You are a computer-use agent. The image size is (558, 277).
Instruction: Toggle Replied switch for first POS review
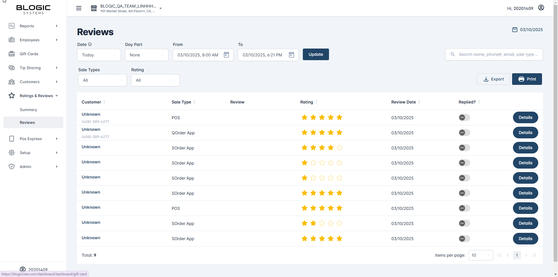(x=464, y=117)
